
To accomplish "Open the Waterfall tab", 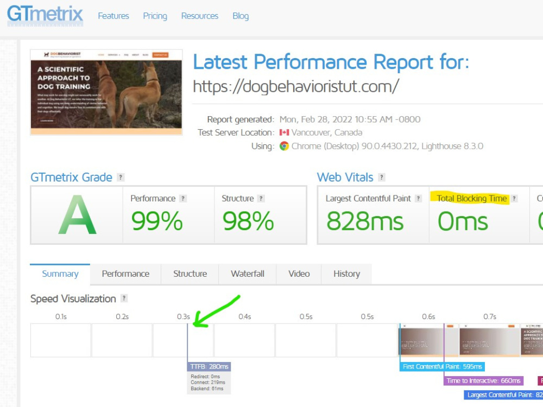I will tap(248, 274).
